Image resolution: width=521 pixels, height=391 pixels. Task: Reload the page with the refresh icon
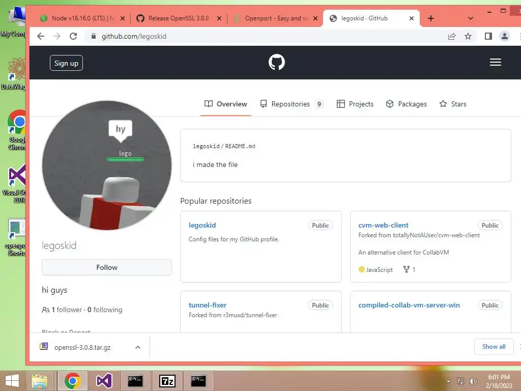[73, 36]
